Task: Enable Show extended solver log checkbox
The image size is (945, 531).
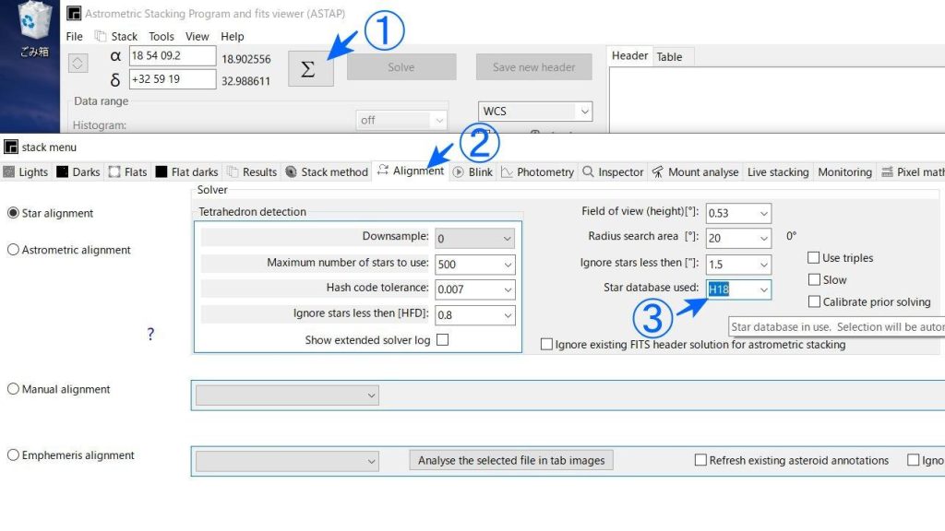Action: point(442,340)
